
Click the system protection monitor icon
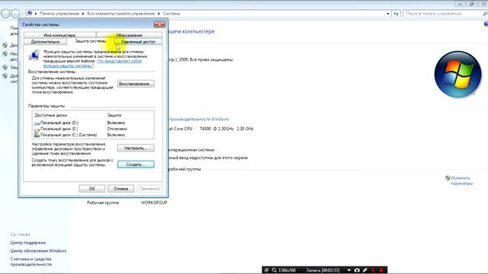34,56
